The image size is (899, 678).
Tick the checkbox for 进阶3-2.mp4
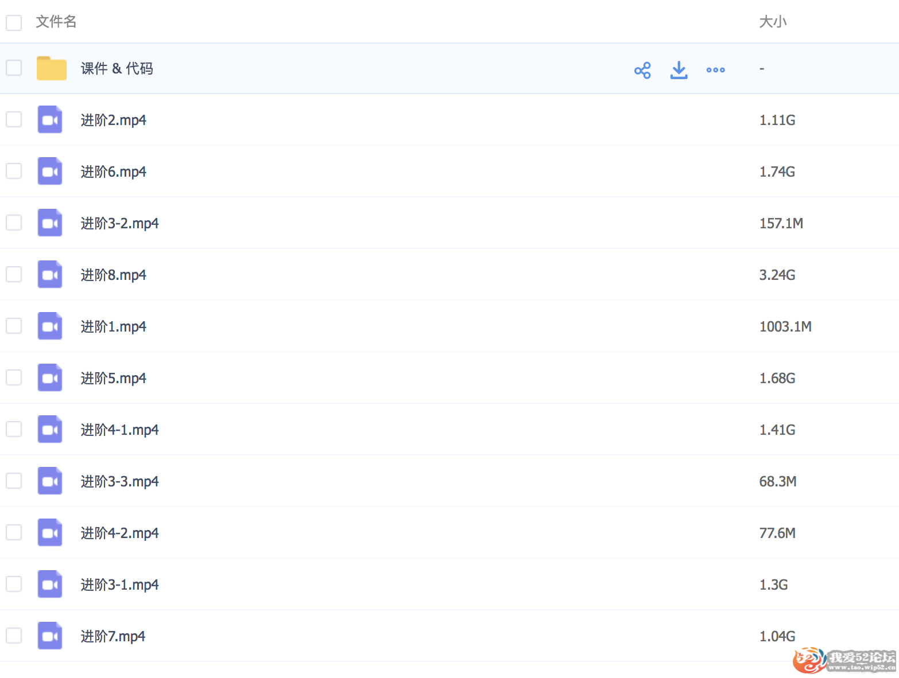point(14,223)
